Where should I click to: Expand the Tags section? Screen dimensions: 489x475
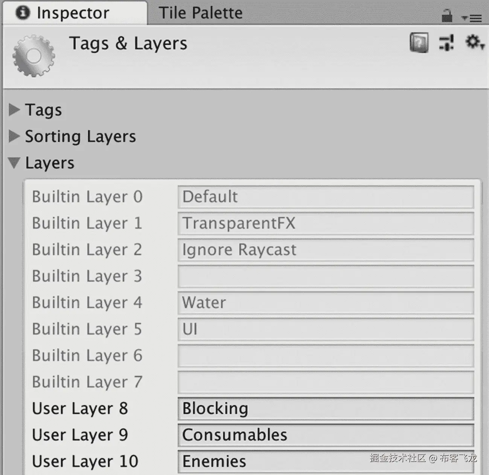click(14, 110)
